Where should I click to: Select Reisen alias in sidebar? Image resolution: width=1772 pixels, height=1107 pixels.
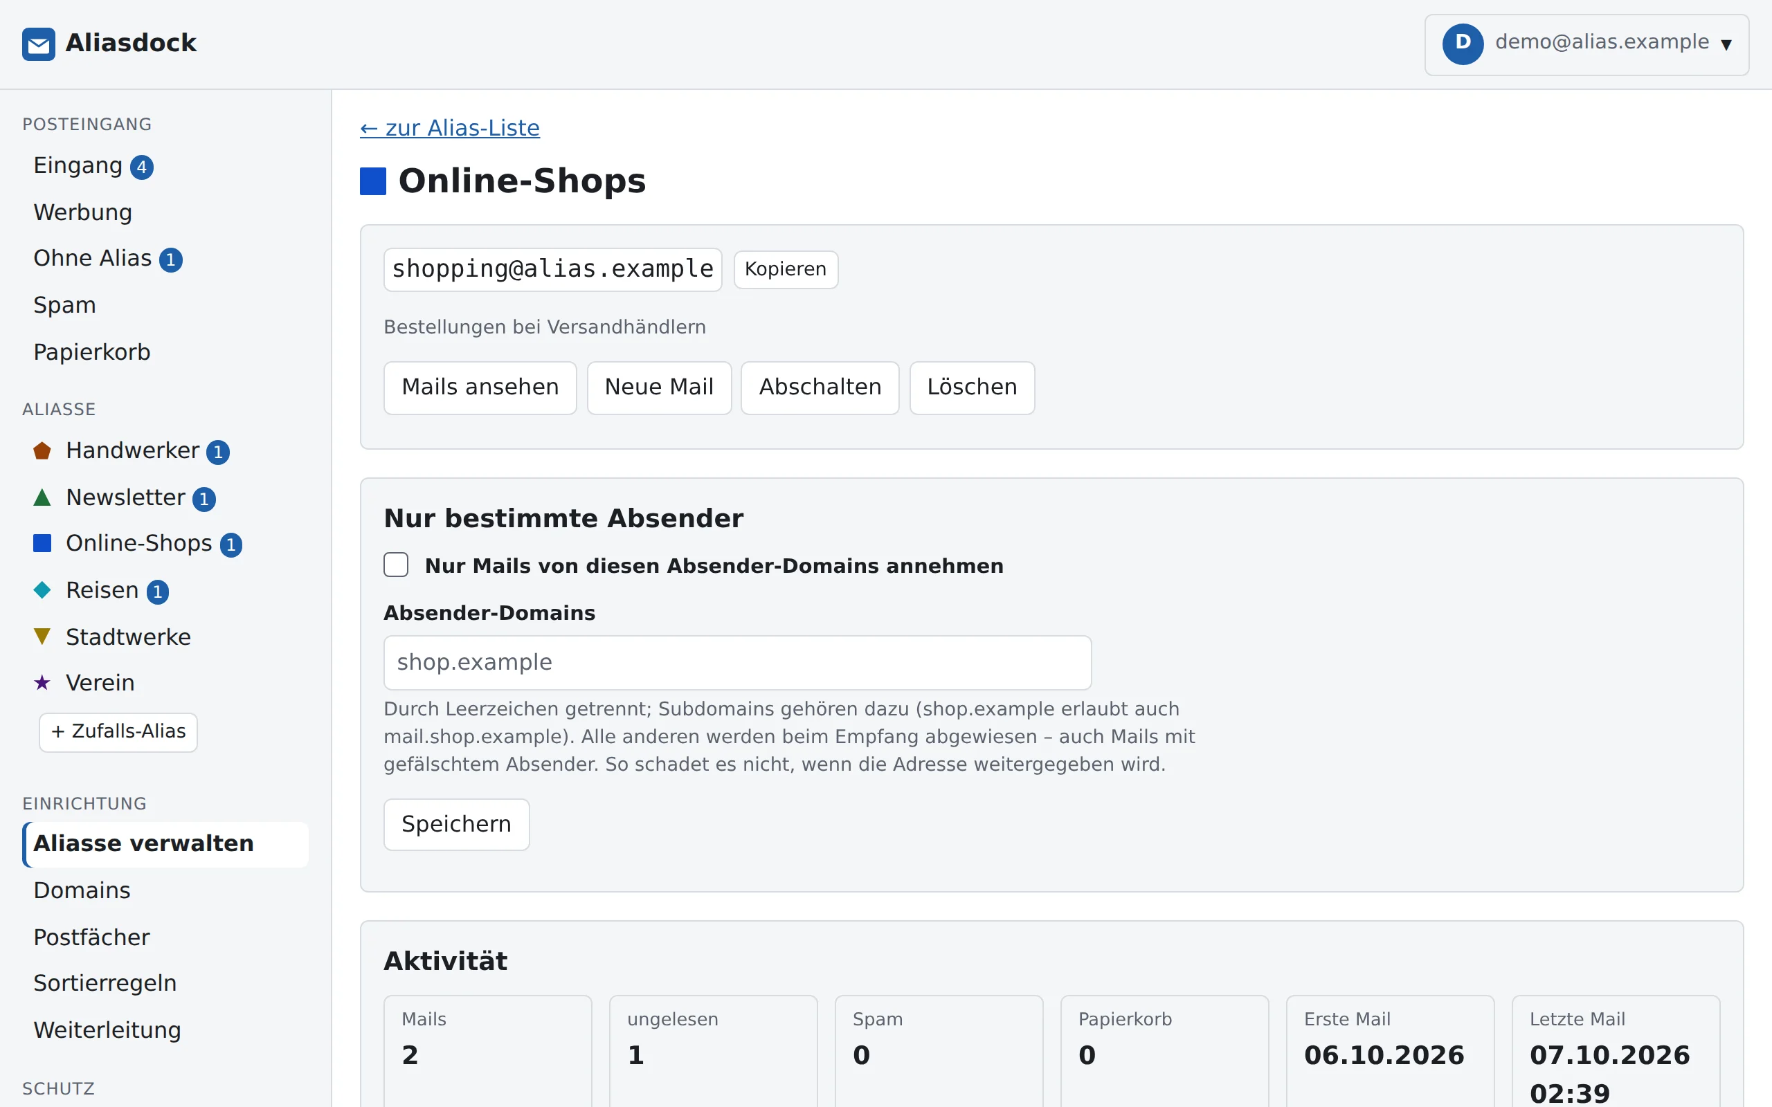(x=165, y=590)
